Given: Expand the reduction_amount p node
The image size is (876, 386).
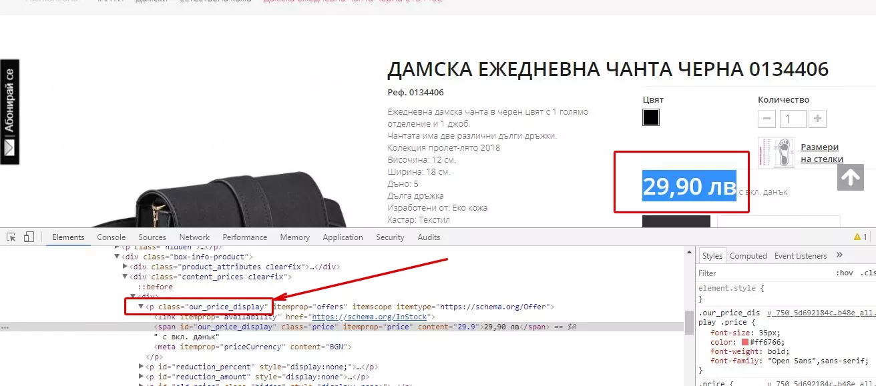Looking at the screenshot, I should (x=141, y=377).
